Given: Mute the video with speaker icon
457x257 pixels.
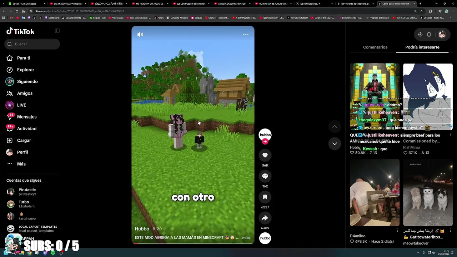Looking at the screenshot, I should (140, 34).
